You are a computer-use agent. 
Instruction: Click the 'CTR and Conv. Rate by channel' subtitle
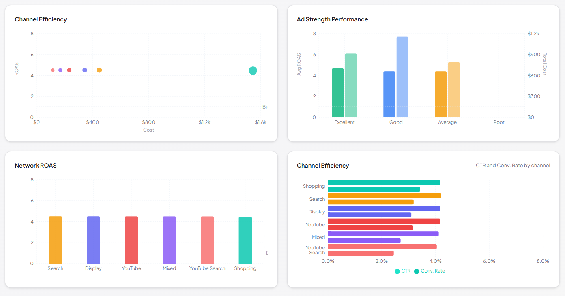pyautogui.click(x=513, y=166)
